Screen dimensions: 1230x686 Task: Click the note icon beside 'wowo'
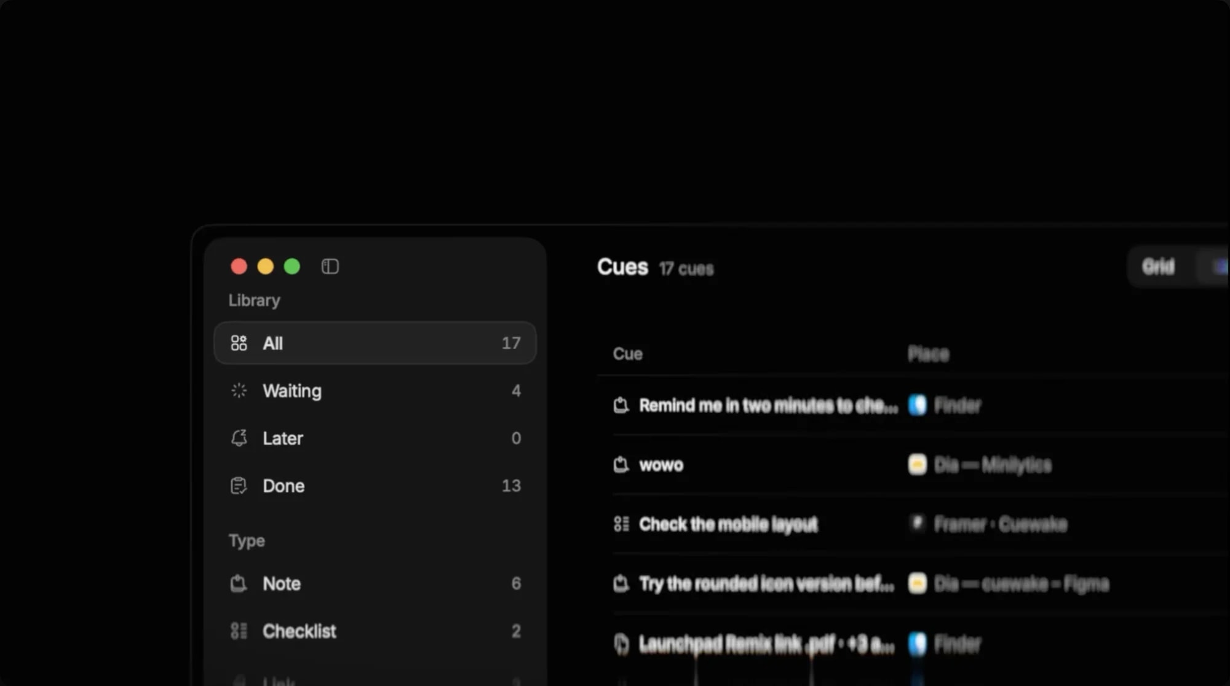coord(621,465)
